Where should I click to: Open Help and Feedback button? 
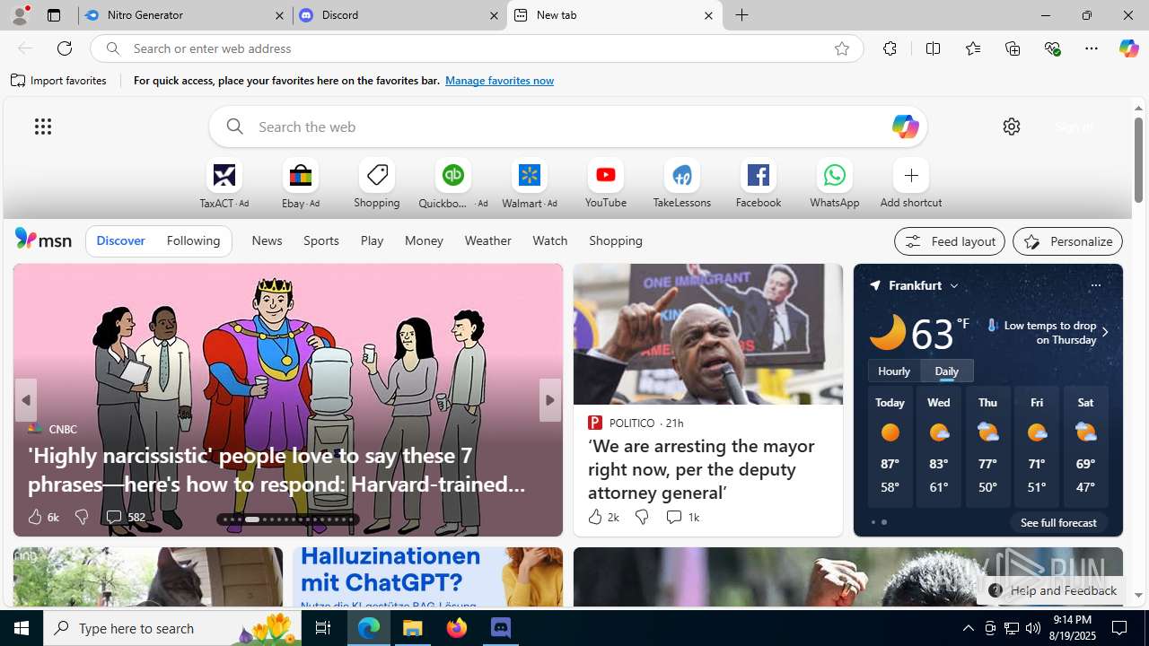coord(1052,590)
